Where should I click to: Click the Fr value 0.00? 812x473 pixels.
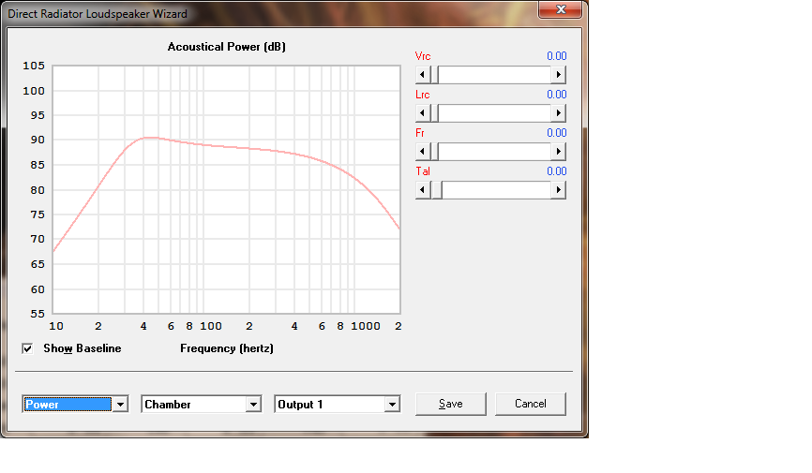[557, 132]
